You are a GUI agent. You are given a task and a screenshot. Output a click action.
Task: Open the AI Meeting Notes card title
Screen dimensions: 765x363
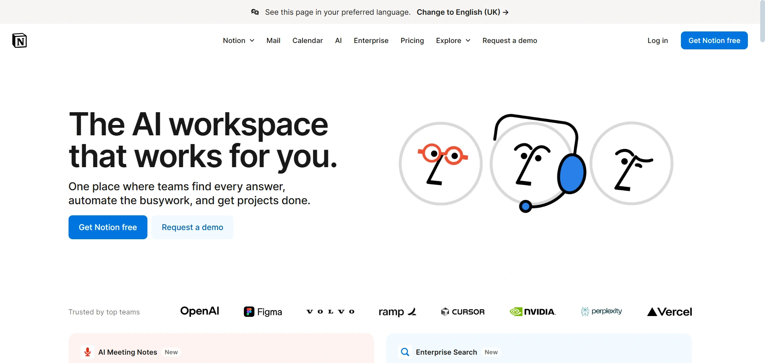coord(127,352)
